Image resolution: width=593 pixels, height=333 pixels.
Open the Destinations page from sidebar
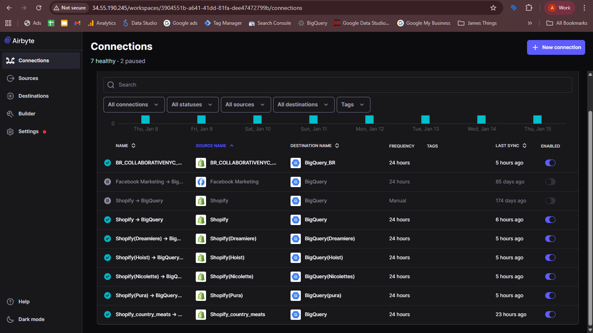tap(41, 96)
